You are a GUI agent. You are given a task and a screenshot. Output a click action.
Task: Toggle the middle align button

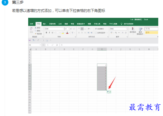tap(82, 29)
